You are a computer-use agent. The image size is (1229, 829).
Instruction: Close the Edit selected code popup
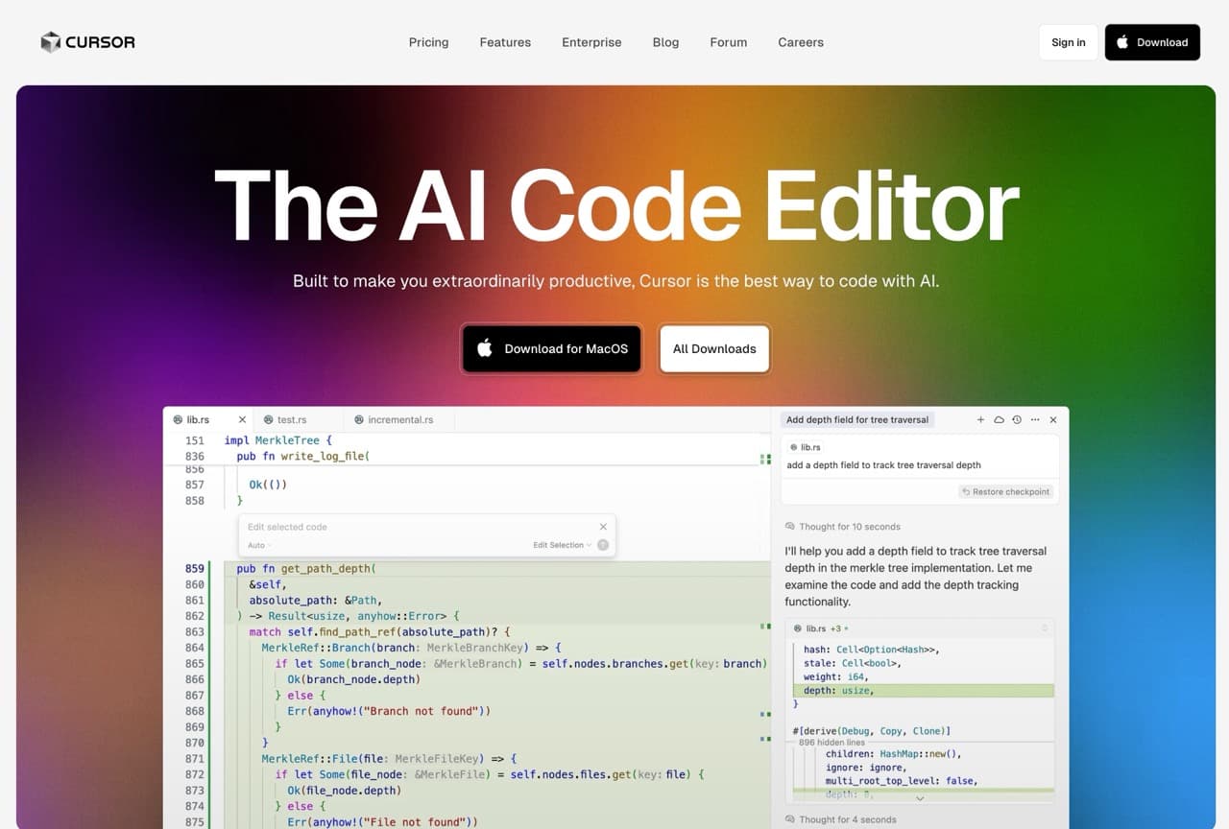pos(603,527)
